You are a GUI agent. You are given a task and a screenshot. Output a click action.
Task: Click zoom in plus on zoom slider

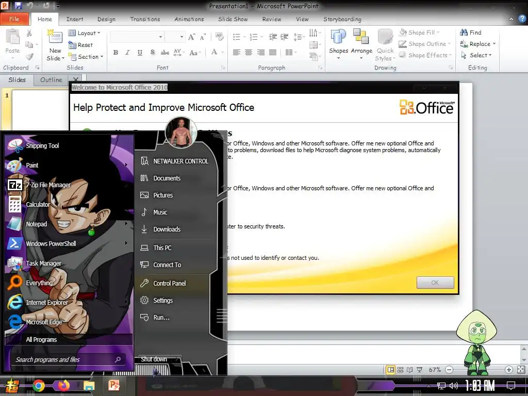508,370
